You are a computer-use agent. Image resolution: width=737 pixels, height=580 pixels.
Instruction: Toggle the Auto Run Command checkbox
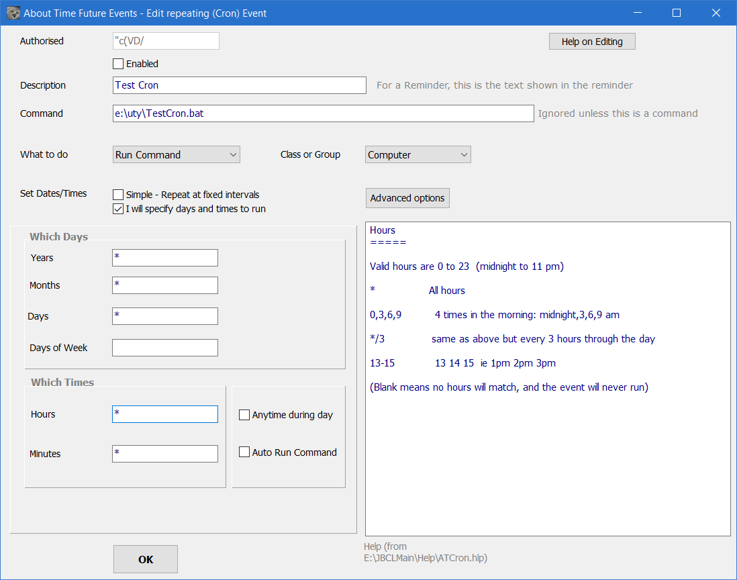[x=244, y=452]
